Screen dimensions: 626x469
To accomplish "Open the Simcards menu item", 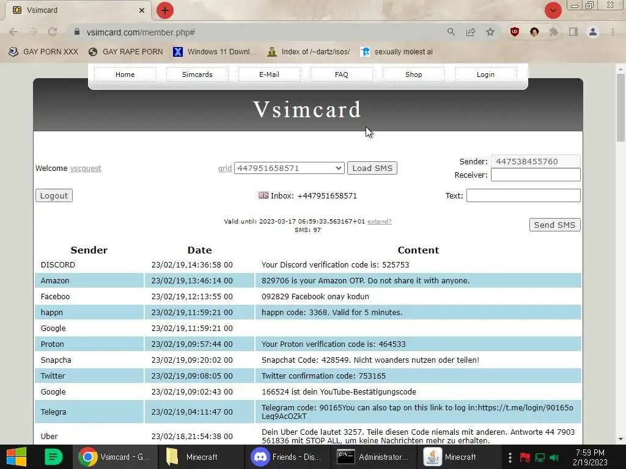I will click(197, 75).
